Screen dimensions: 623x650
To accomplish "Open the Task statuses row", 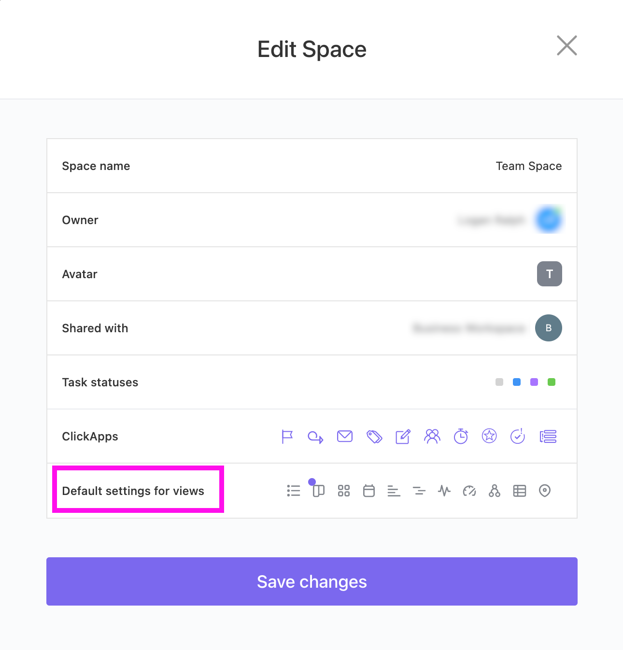I will click(100, 382).
